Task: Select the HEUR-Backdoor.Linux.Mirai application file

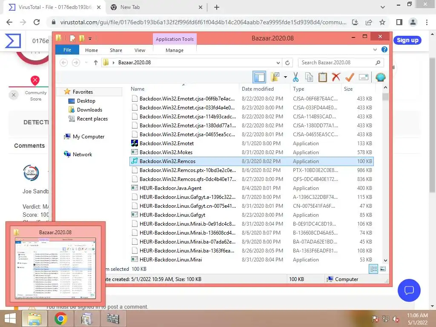Action: point(252,259)
